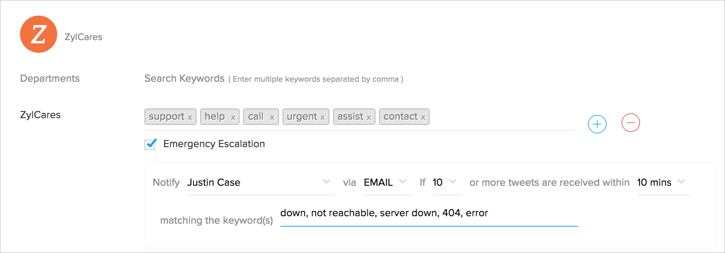
Task: Add a new keyword row with plus icon
Action: pos(597,124)
